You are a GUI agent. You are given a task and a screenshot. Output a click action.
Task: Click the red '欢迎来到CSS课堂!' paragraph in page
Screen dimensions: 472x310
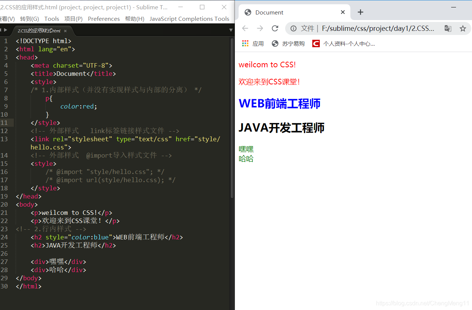point(269,82)
